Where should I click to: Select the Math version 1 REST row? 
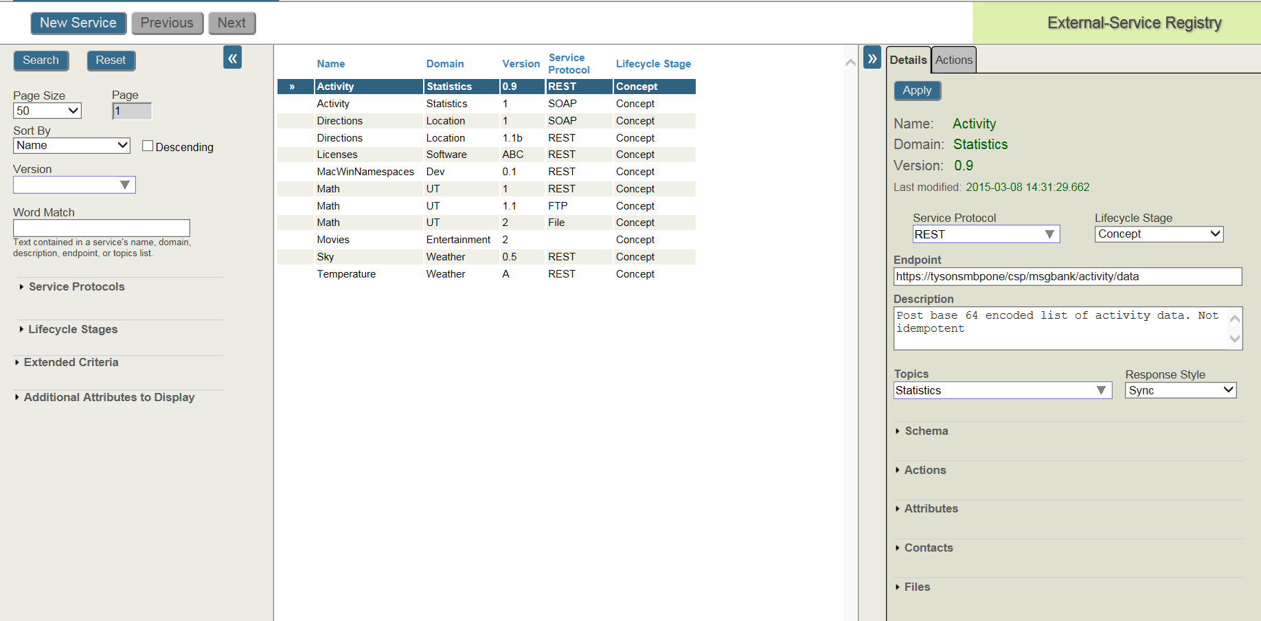(x=486, y=189)
